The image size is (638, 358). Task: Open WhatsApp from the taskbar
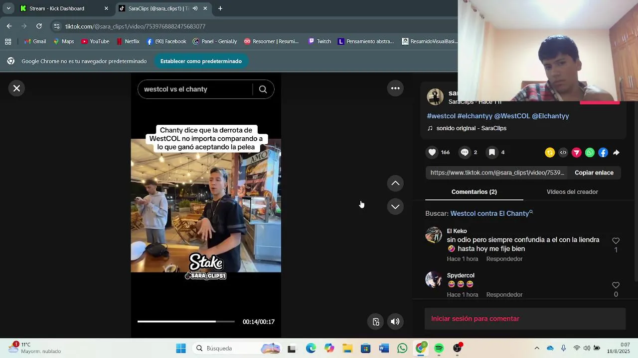click(x=402, y=349)
